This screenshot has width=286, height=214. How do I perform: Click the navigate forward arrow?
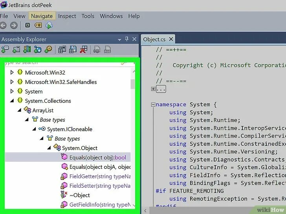coord(14,25)
